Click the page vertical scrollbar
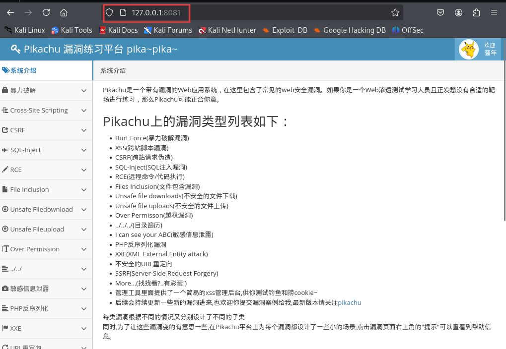The height and width of the screenshot is (349, 506). pyautogui.click(x=505, y=129)
